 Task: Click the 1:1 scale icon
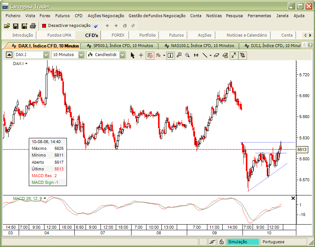click(196, 55)
